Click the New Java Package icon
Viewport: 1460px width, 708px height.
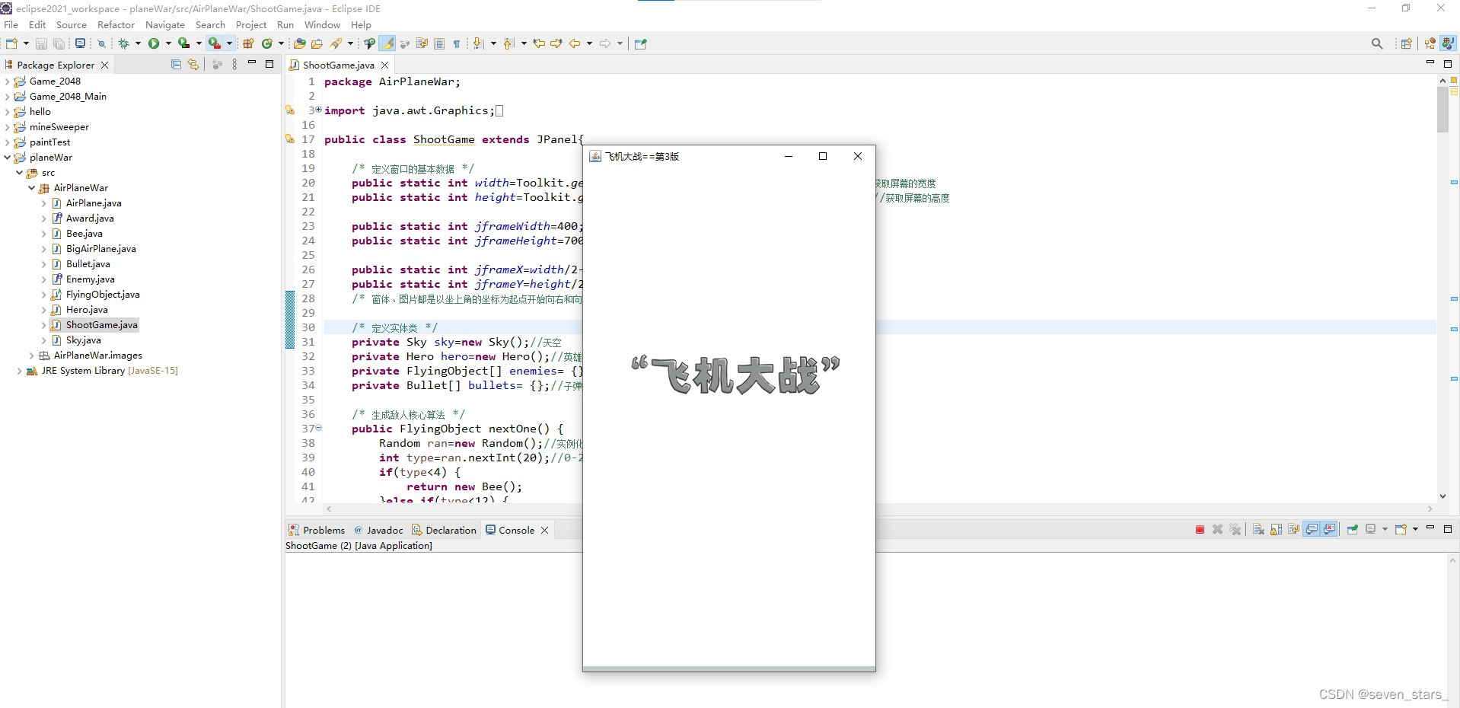point(248,43)
